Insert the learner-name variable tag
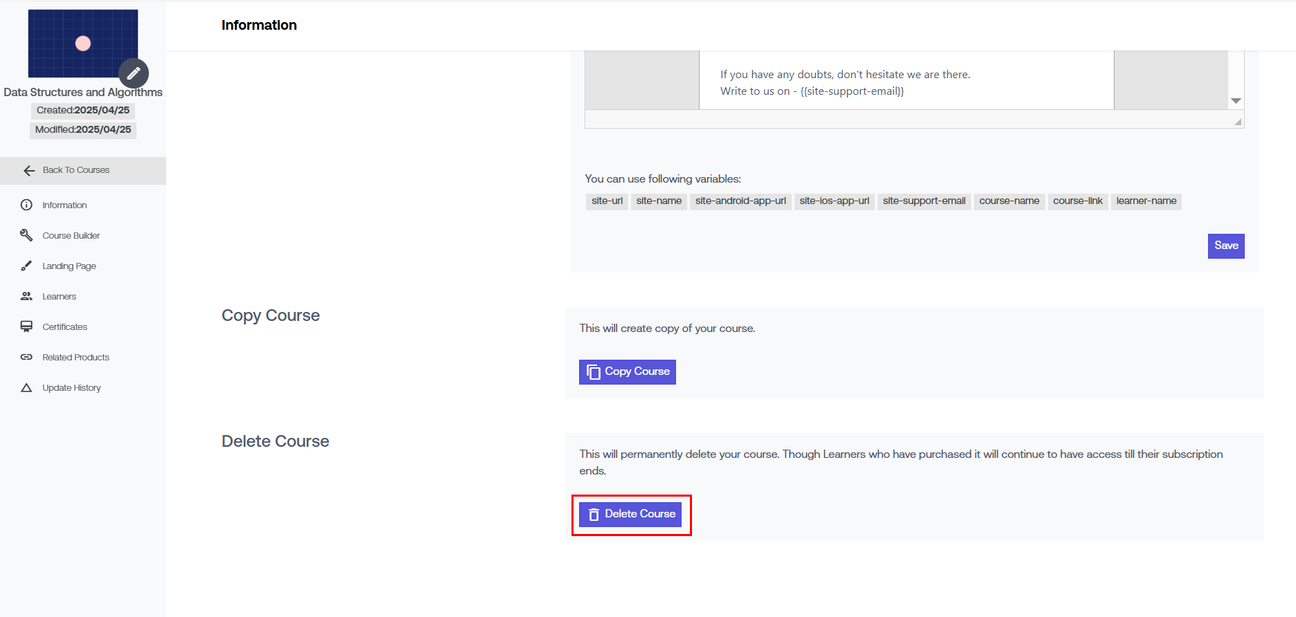The height and width of the screenshot is (617, 1296). point(1146,201)
